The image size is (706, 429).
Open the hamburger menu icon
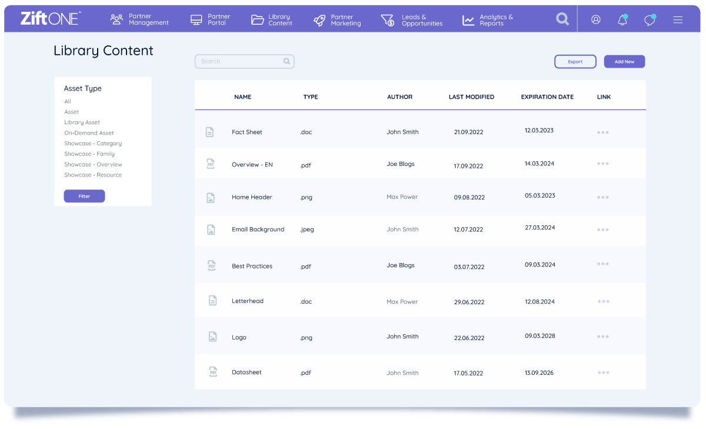(x=678, y=20)
